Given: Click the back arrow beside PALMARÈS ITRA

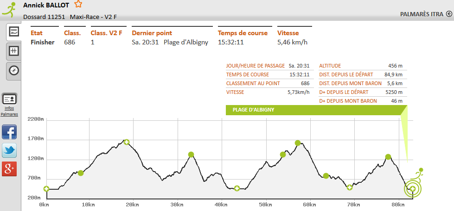Looking at the screenshot, I should click(x=449, y=14).
